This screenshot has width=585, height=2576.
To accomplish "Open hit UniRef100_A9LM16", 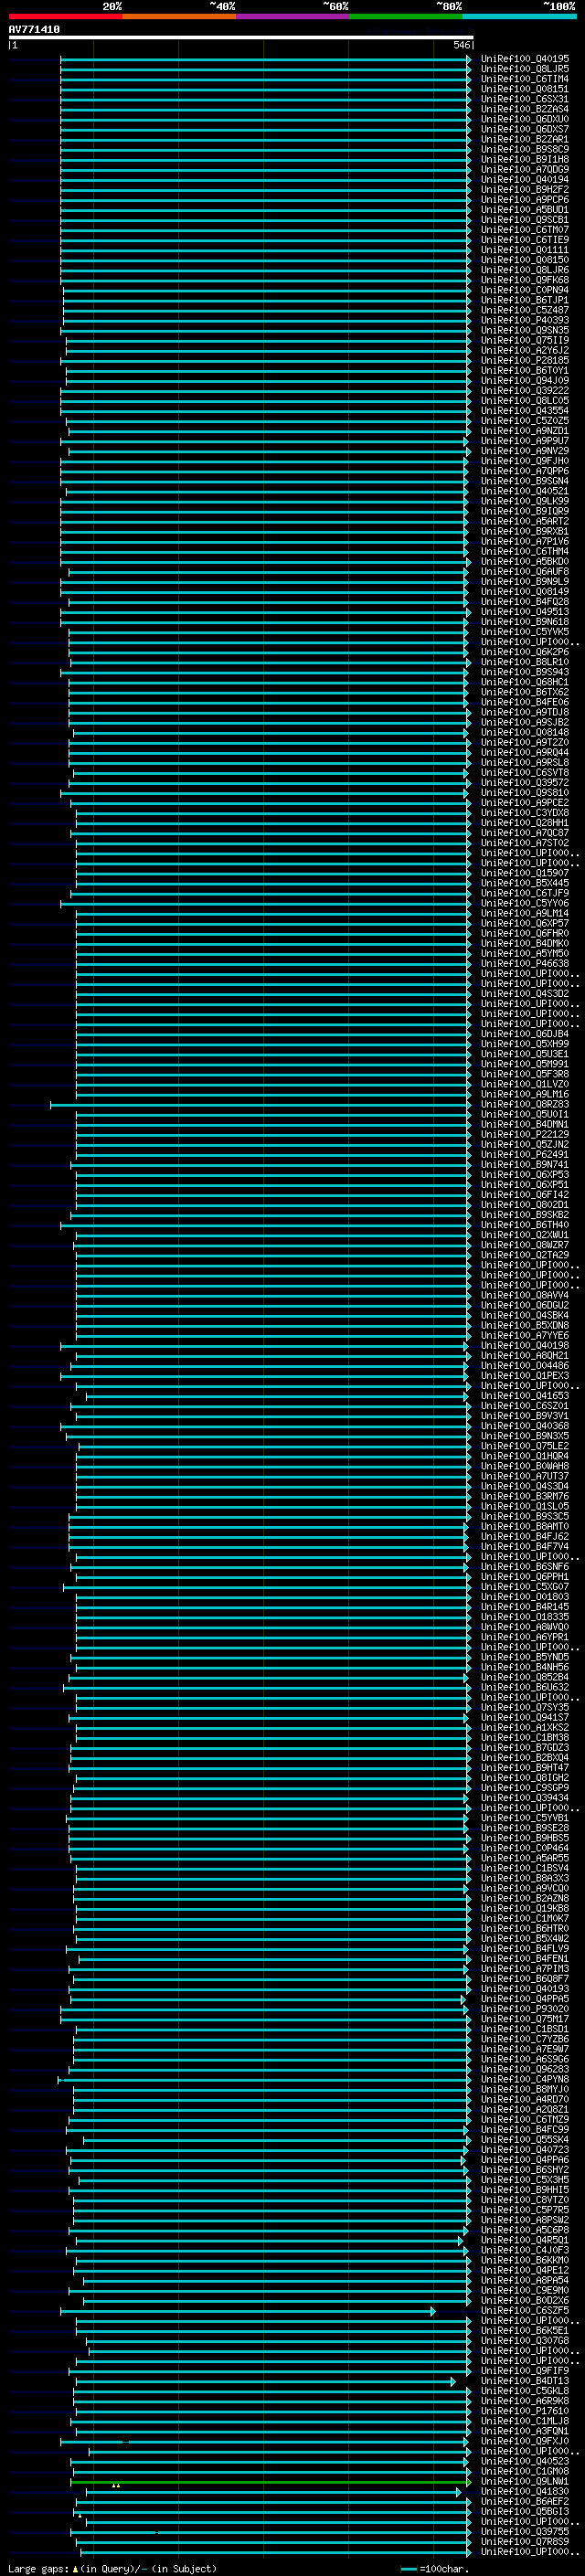I will point(525,1094).
